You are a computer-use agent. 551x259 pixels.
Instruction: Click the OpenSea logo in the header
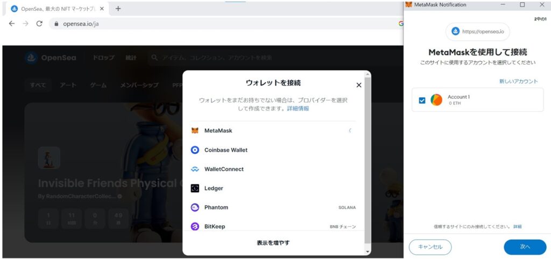51,57
